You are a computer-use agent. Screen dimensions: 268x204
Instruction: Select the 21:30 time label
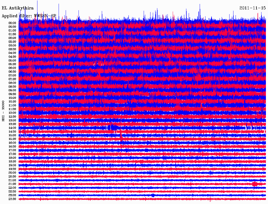[12, 184]
